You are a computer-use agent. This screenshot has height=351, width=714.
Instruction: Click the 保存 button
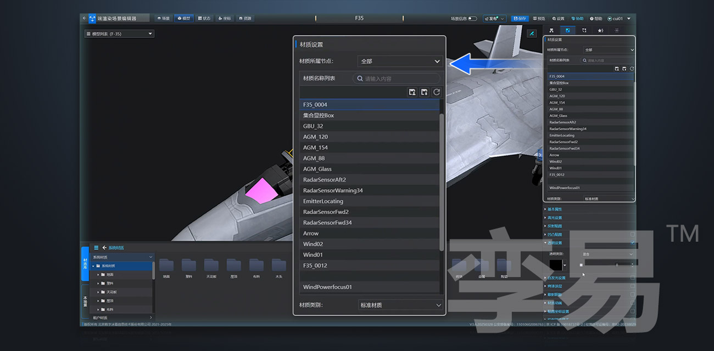[519, 18]
